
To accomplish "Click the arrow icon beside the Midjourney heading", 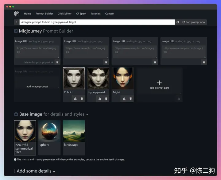I will coord(16,31).
